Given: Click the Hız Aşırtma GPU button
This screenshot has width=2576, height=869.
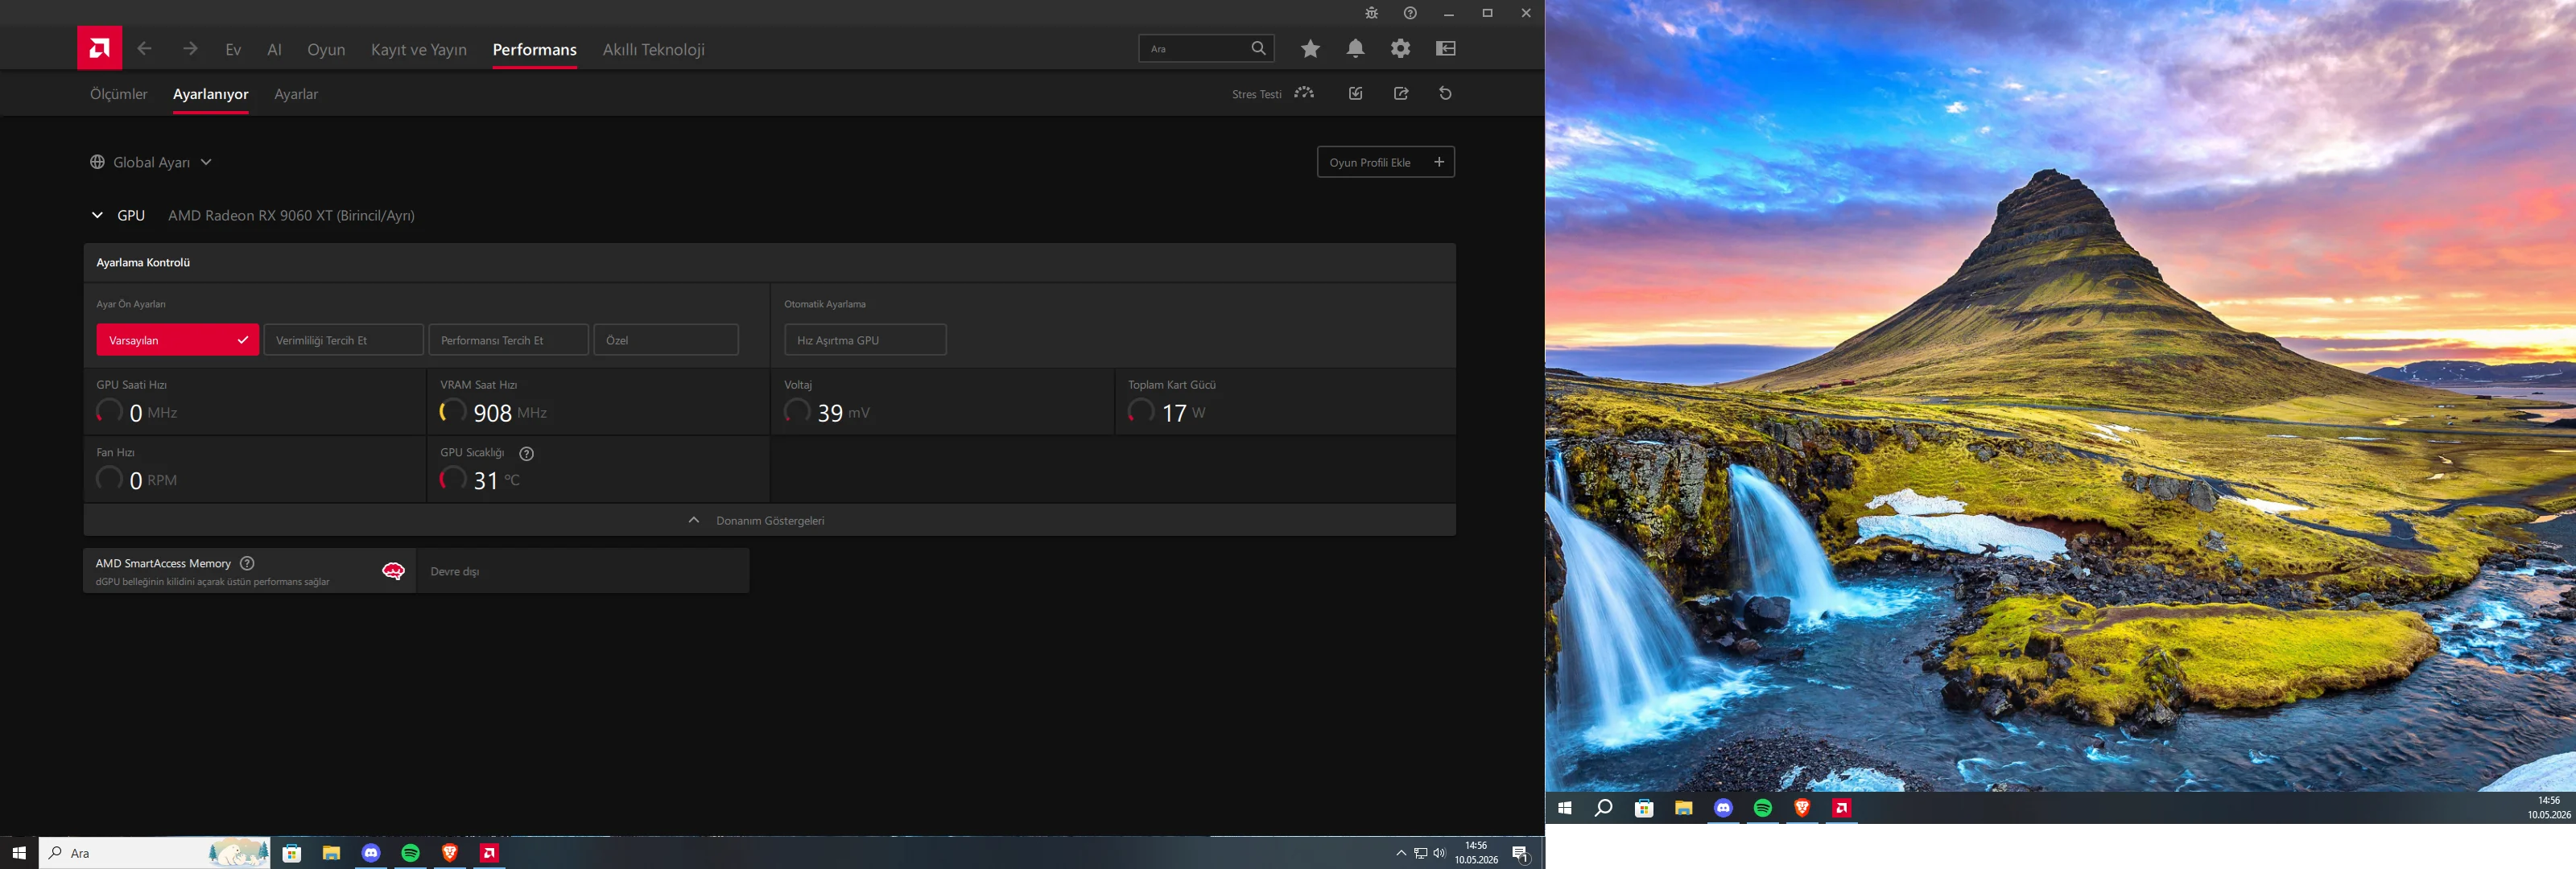Looking at the screenshot, I should pyautogui.click(x=865, y=340).
